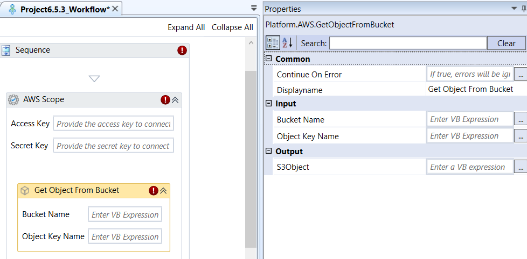527x259 pixels.
Task: Pin the Properties panel
Action: (x=525, y=9)
